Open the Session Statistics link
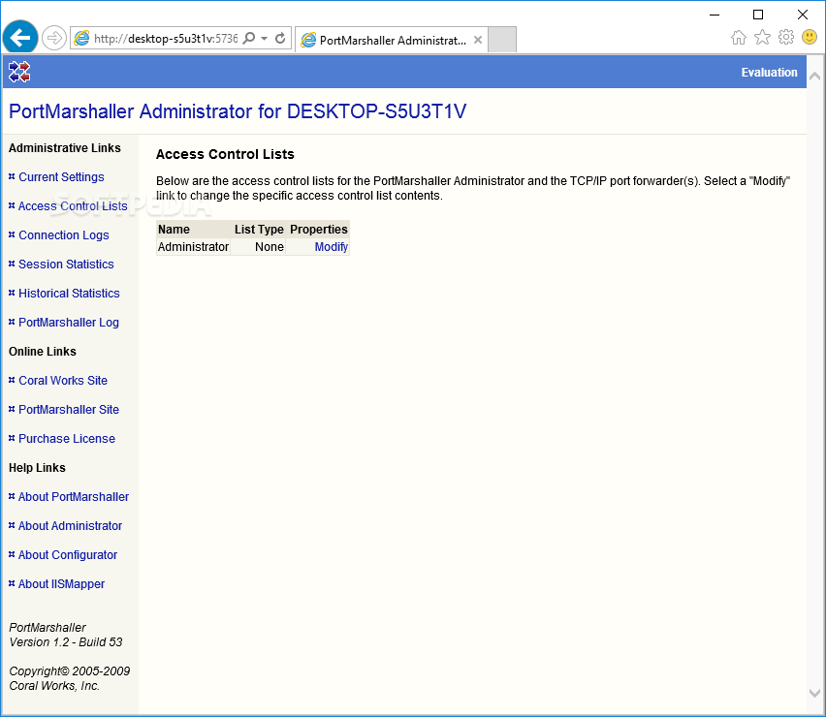 tap(66, 264)
